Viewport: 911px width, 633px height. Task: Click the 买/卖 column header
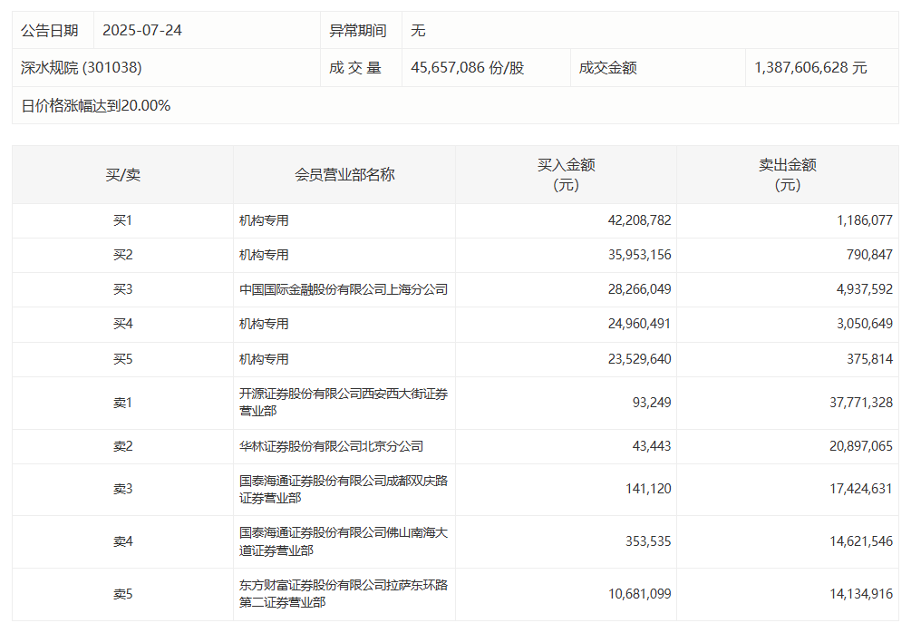(122, 175)
